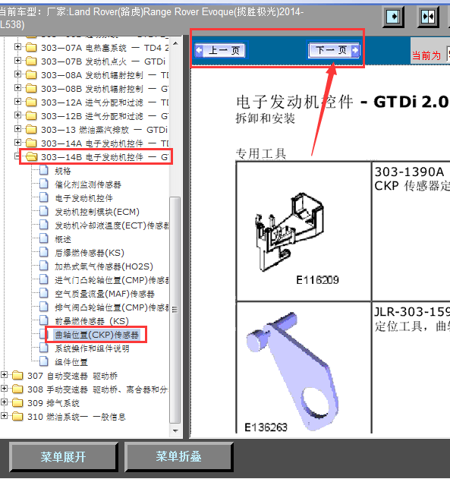Select the 309 排气系统 folder icon
The image size is (450, 479).
pos(17,403)
